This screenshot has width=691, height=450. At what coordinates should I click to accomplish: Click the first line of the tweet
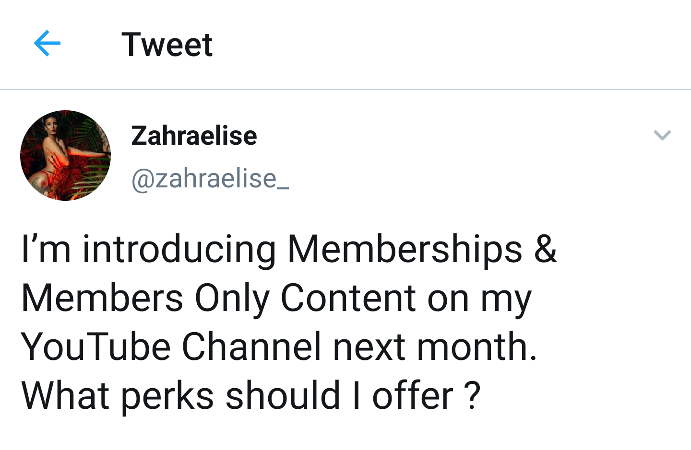click(288, 249)
